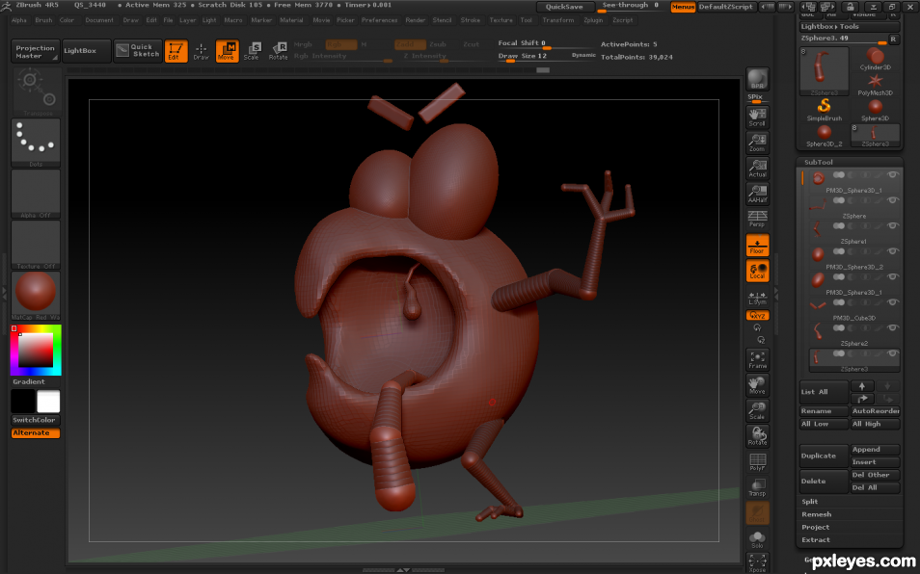
Task: Open the Texture Off picker
Action: pos(36,245)
